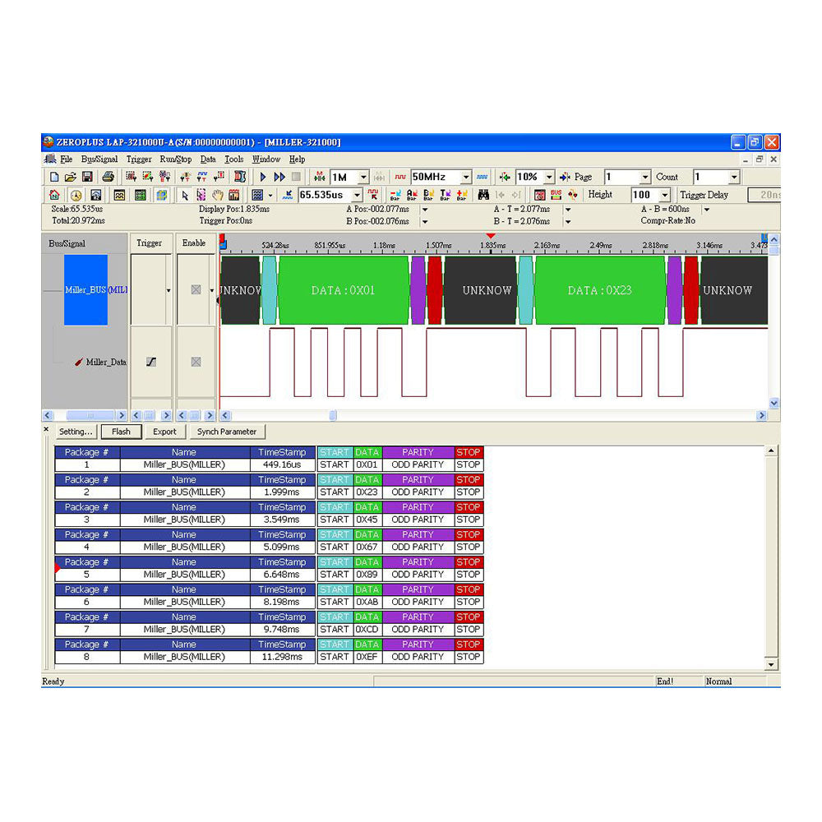This screenshot has height=822, width=822.
Task: Open the Run/Stop menu
Action: click(x=176, y=159)
